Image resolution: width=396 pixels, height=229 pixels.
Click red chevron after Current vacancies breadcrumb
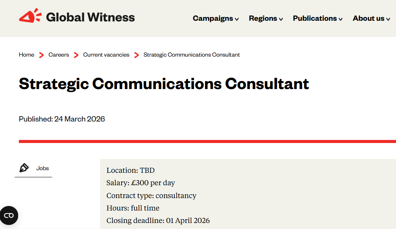[136, 55]
